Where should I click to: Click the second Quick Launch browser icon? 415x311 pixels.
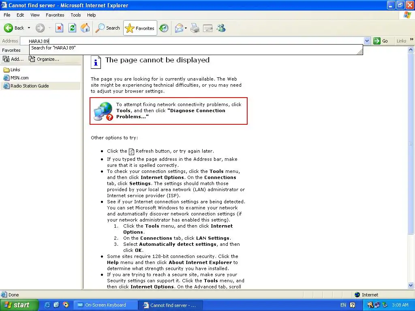pos(56,305)
